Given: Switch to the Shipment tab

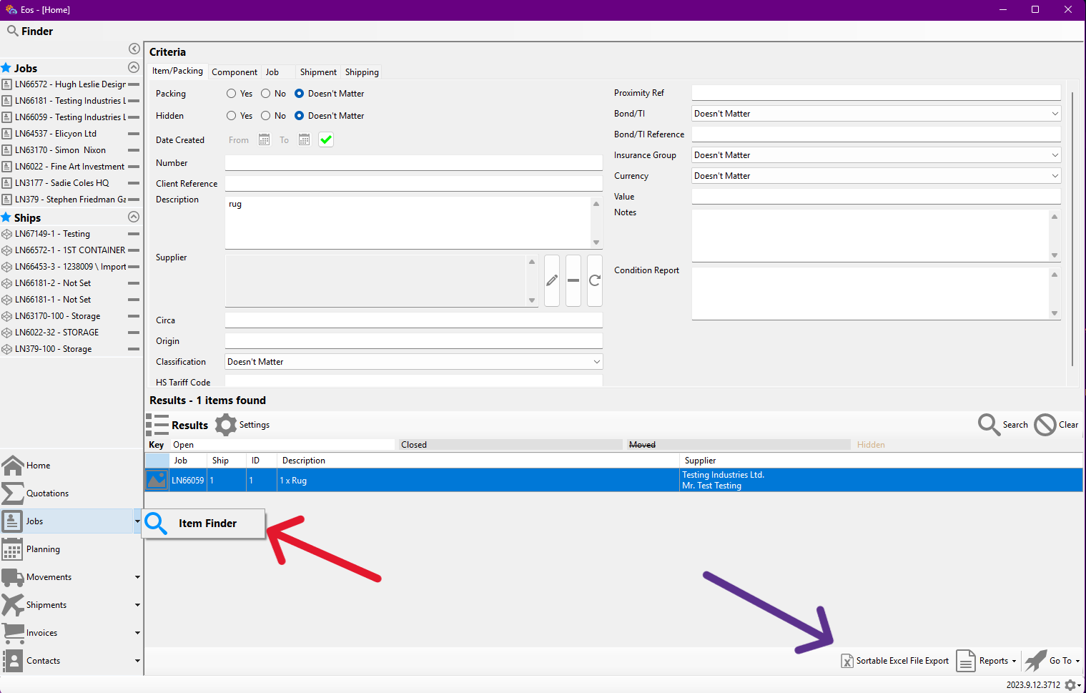Looking at the screenshot, I should 318,72.
